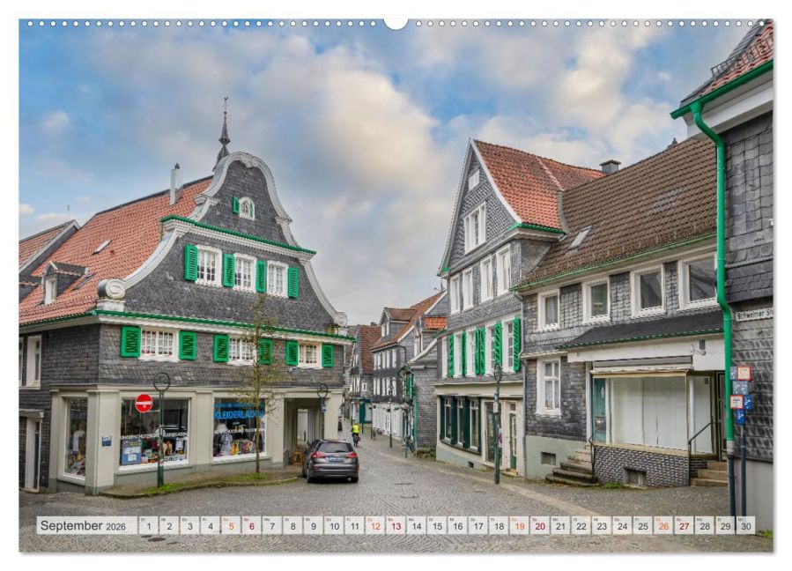
Task: Choose the 20th in the date strip
Action: coord(539,526)
